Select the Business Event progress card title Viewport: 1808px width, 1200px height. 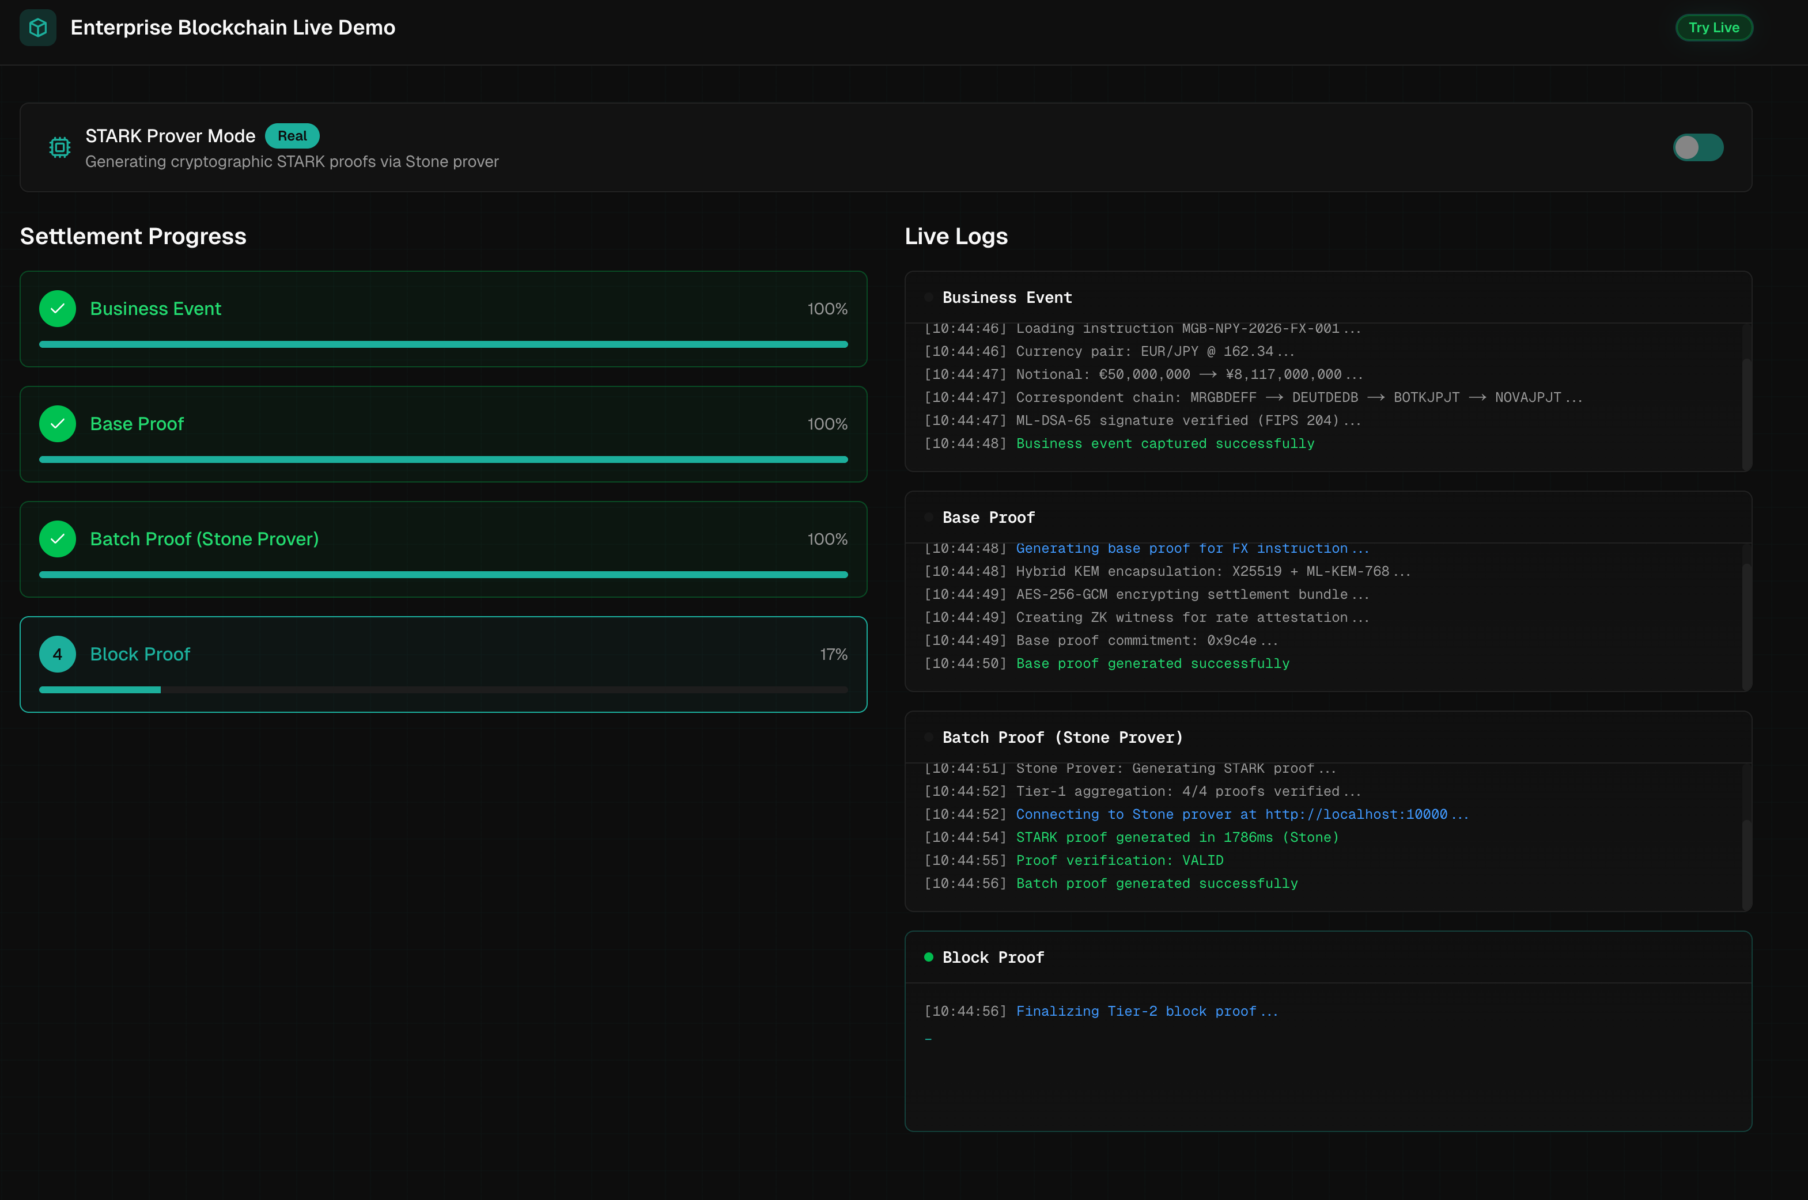point(156,309)
